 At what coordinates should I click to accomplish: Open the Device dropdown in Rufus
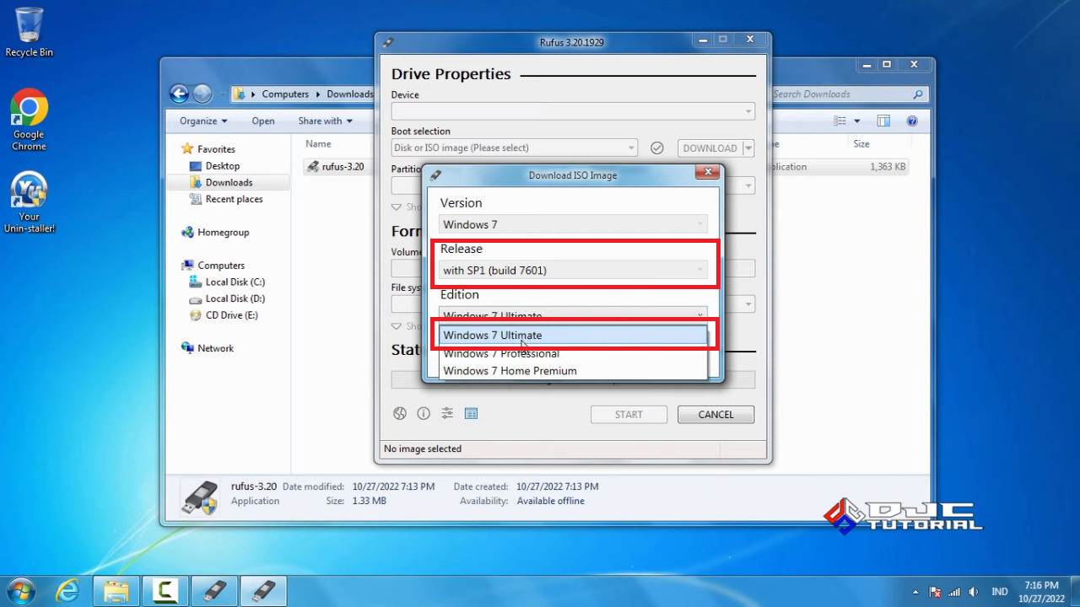coord(573,111)
